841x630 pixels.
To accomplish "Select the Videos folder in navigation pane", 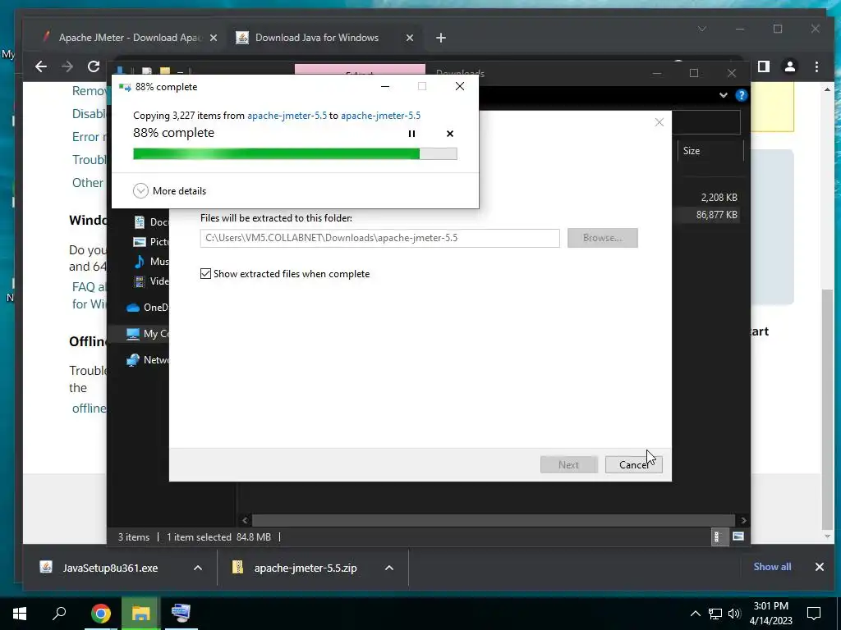I will (150, 281).
